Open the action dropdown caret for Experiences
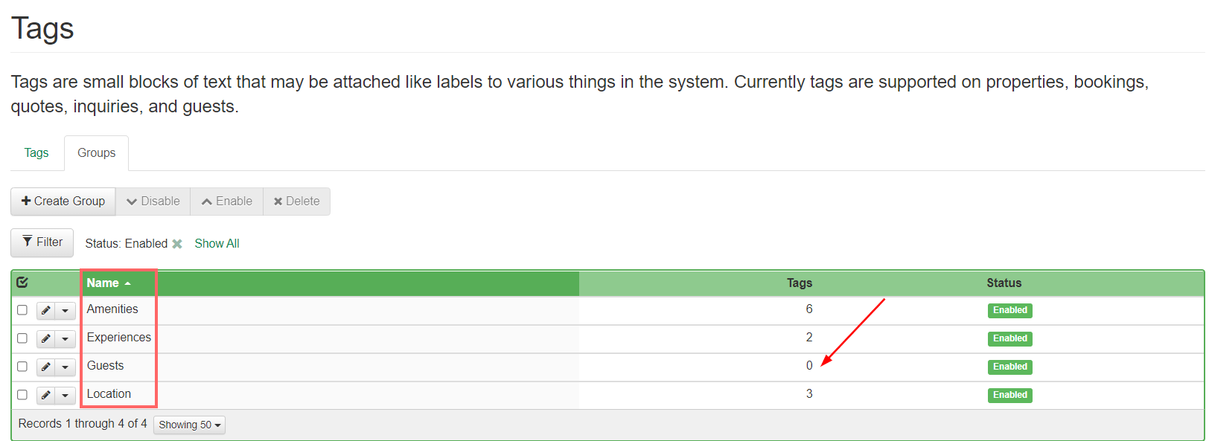The width and height of the screenshot is (1209, 441). tap(66, 338)
